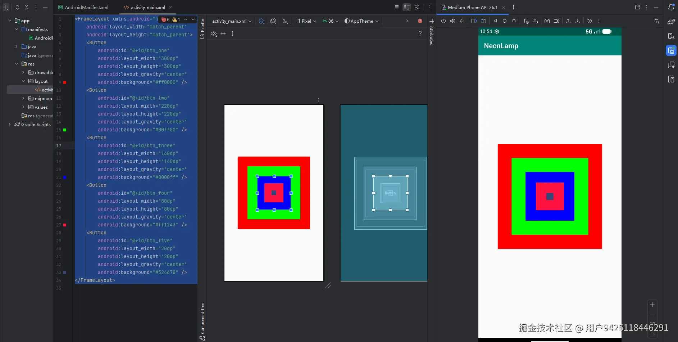Toggle night mode for the layout preview
The image size is (678, 342).
(x=285, y=21)
